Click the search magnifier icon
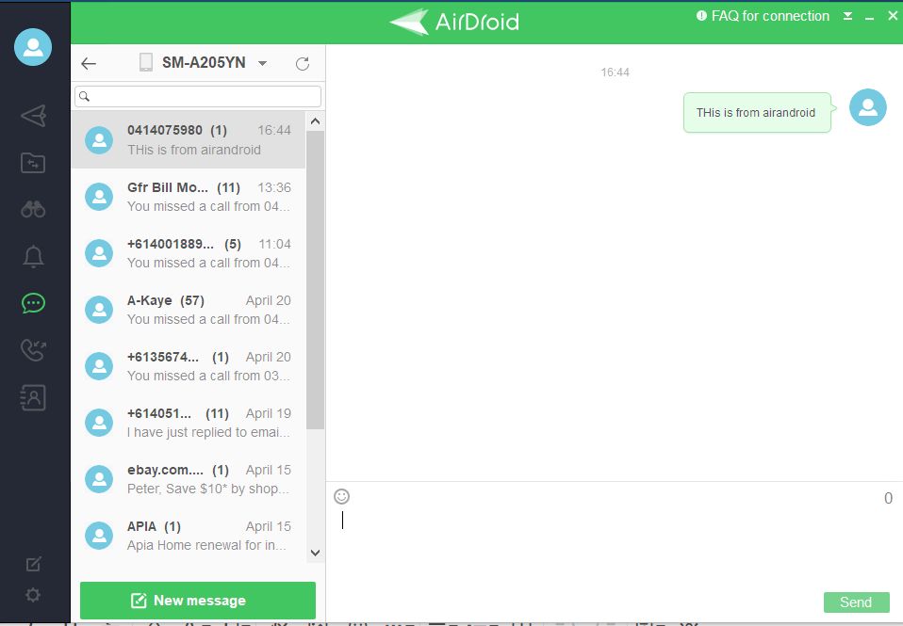 pos(84,96)
